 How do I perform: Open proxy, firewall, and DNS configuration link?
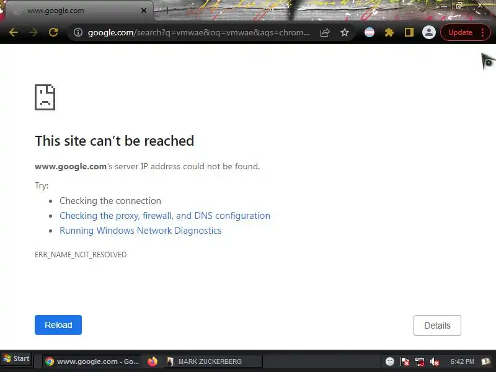[165, 216]
